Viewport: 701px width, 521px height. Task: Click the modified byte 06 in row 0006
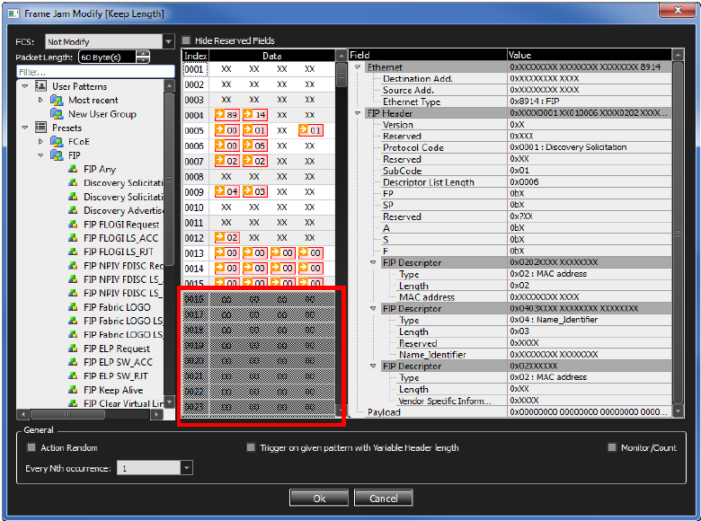coord(255,146)
